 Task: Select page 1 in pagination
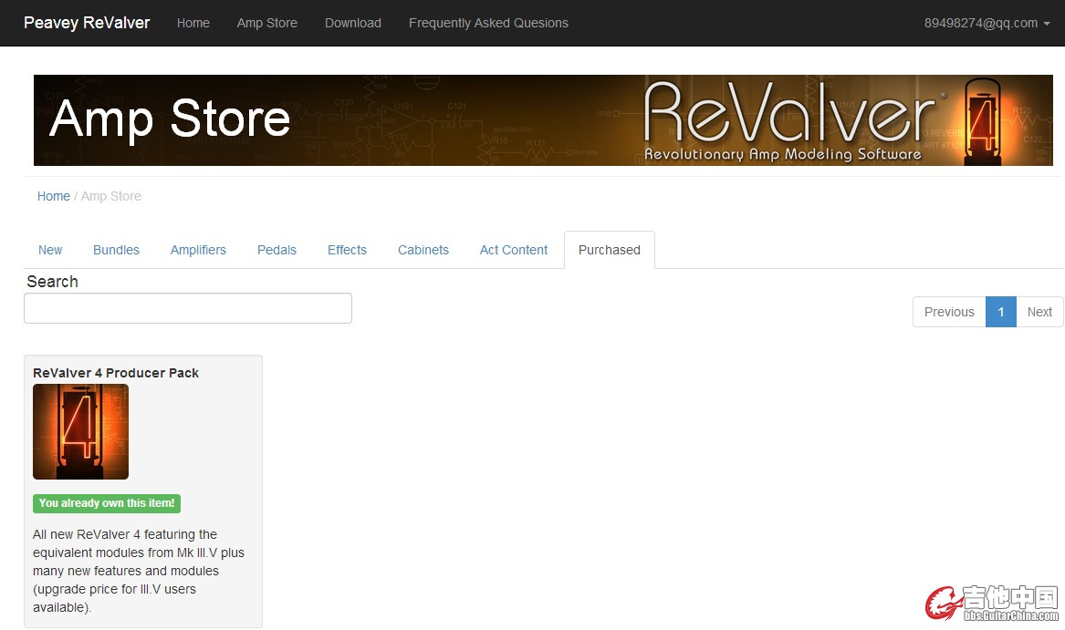coord(1000,312)
